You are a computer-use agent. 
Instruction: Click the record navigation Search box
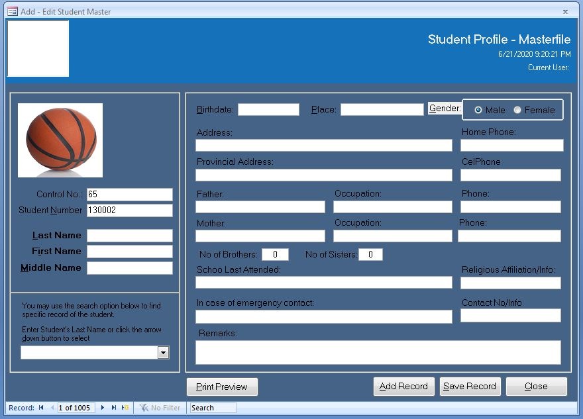coord(212,408)
